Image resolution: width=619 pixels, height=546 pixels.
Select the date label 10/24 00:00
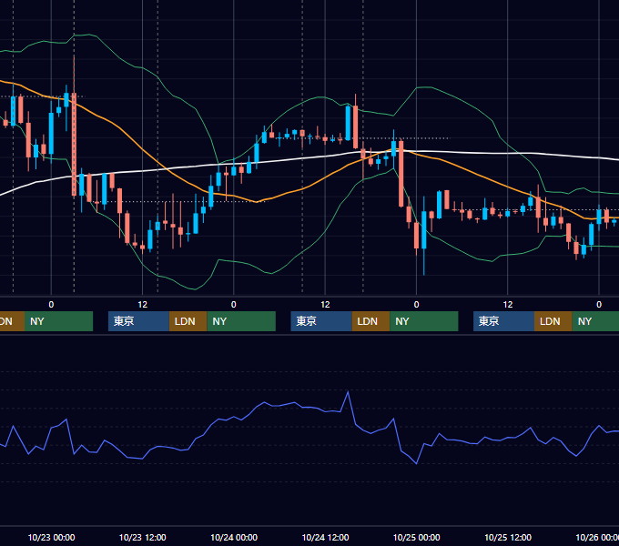pyautogui.click(x=234, y=537)
